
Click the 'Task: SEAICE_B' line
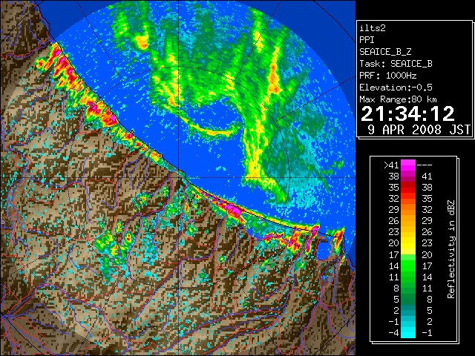pyautogui.click(x=396, y=64)
